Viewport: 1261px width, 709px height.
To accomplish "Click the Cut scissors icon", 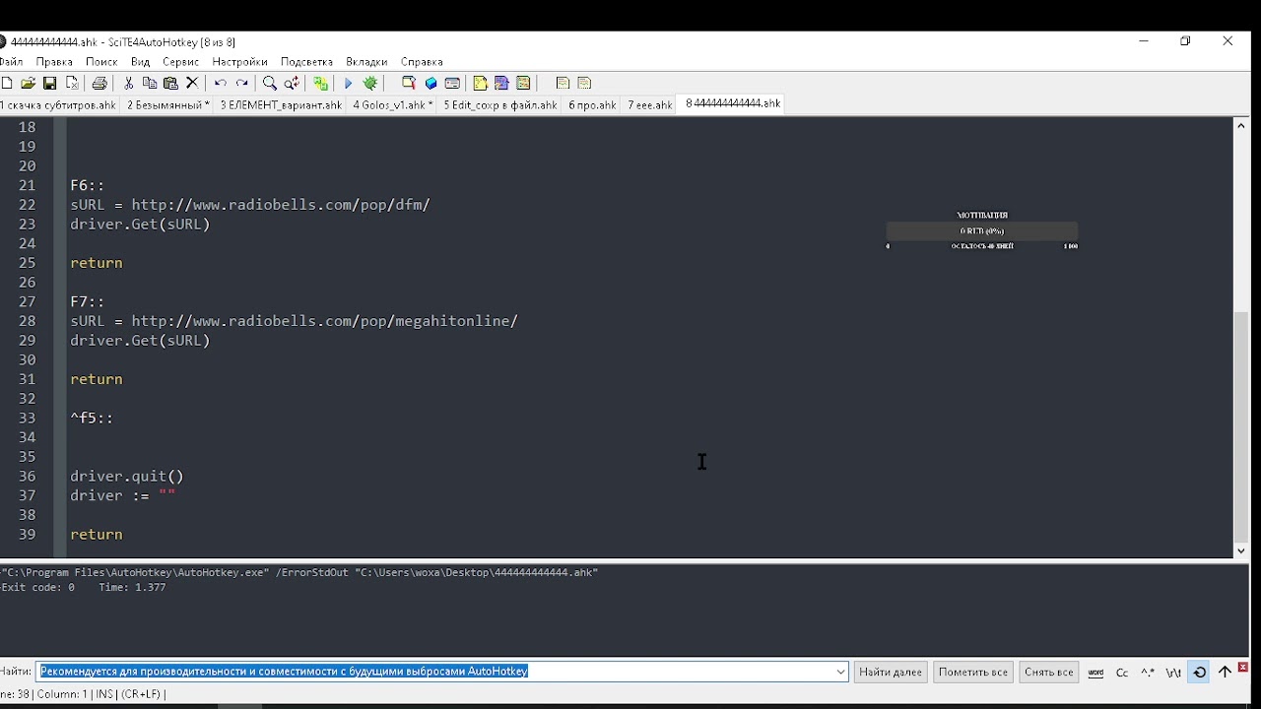I will pos(128,84).
